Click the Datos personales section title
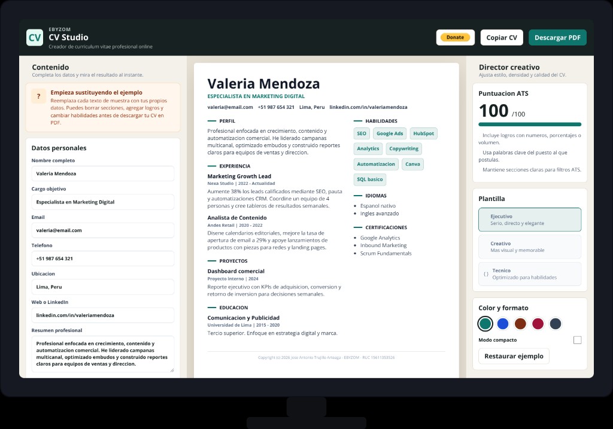 (x=59, y=148)
